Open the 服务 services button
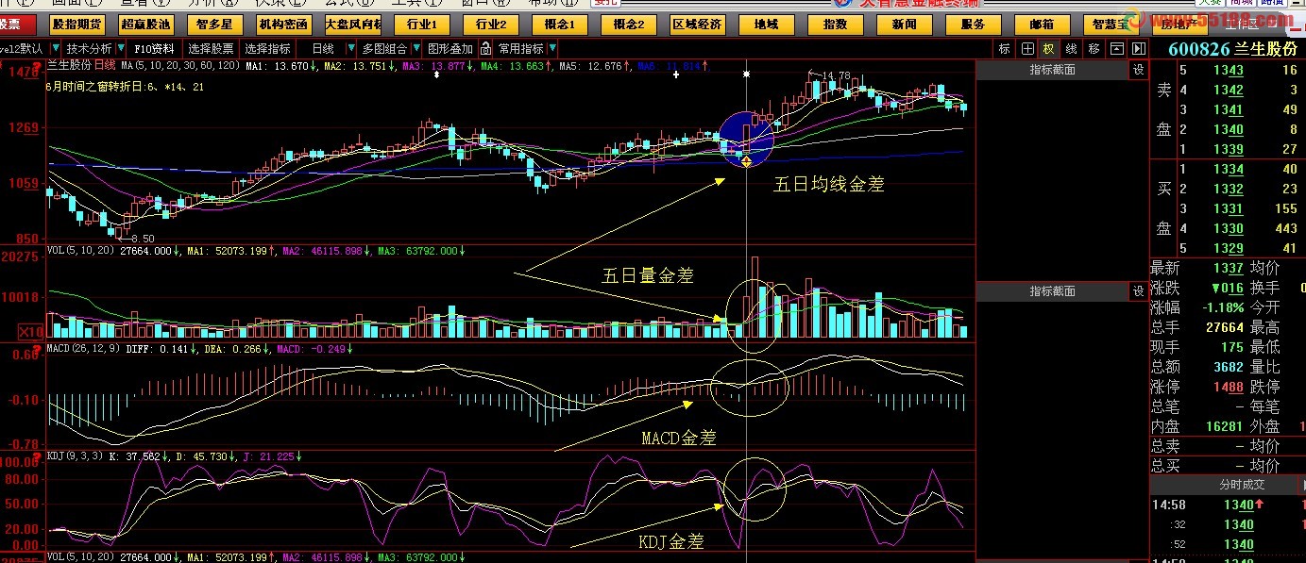Screen dimensions: 1306x563 click(973, 24)
